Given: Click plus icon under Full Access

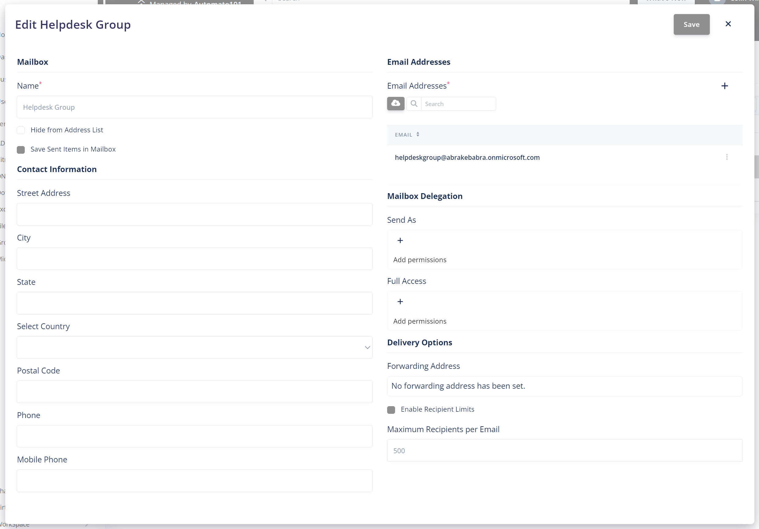Looking at the screenshot, I should (400, 301).
